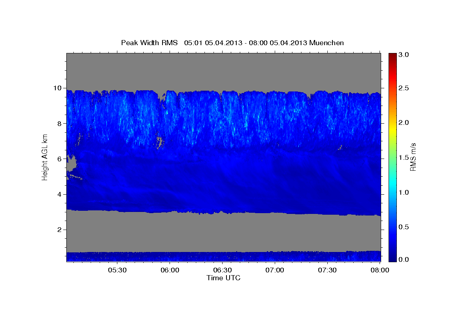471x314 pixels.
Task: Click the 06:30 time tick label
Action: (222, 270)
